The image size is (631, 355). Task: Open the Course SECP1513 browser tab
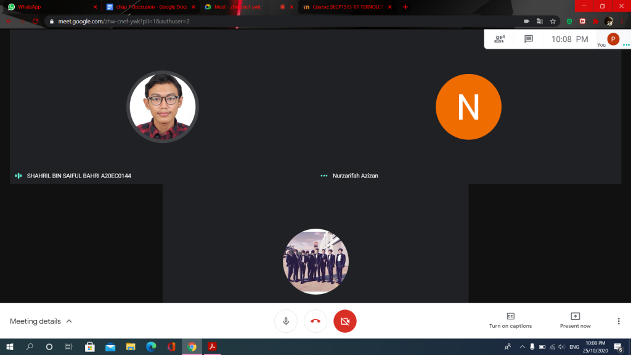tap(345, 7)
